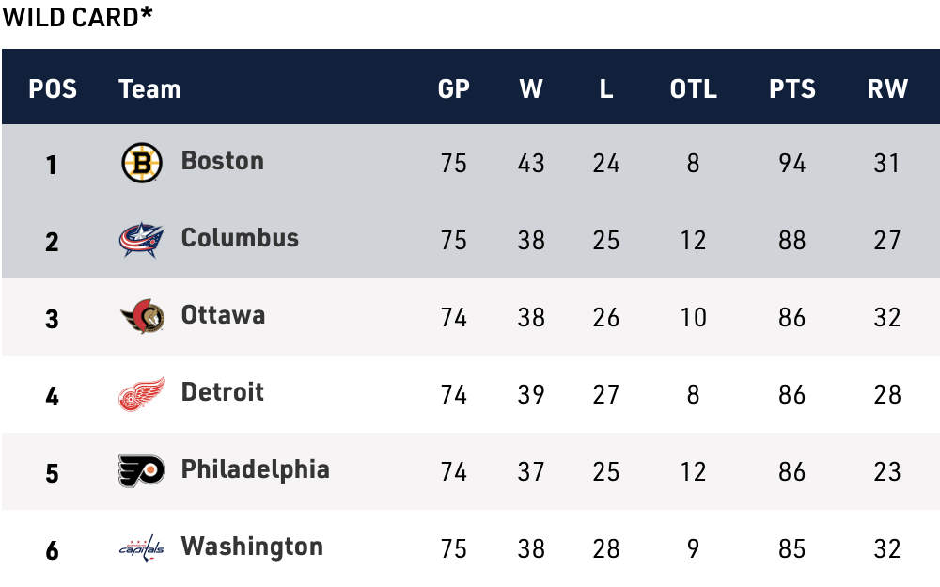Click the W column header
Screen dimensions: 940x587
tap(531, 89)
